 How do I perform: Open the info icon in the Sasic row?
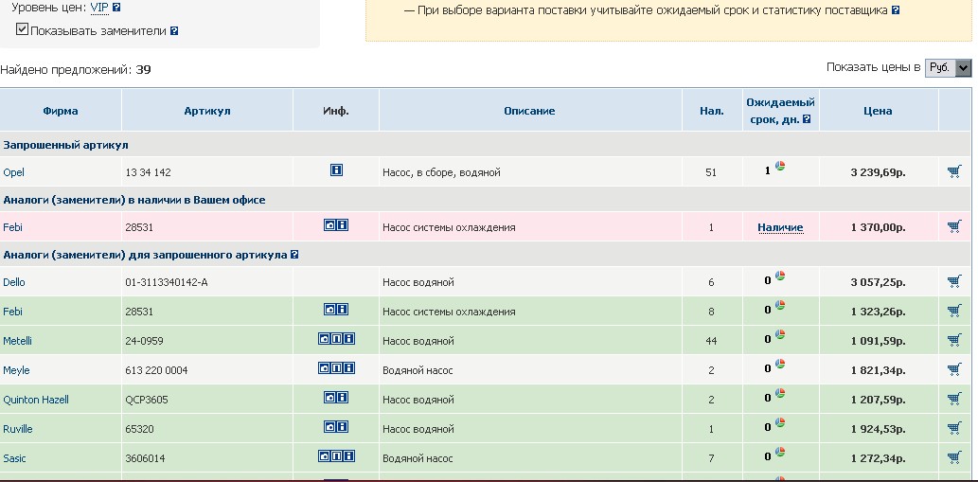point(348,455)
